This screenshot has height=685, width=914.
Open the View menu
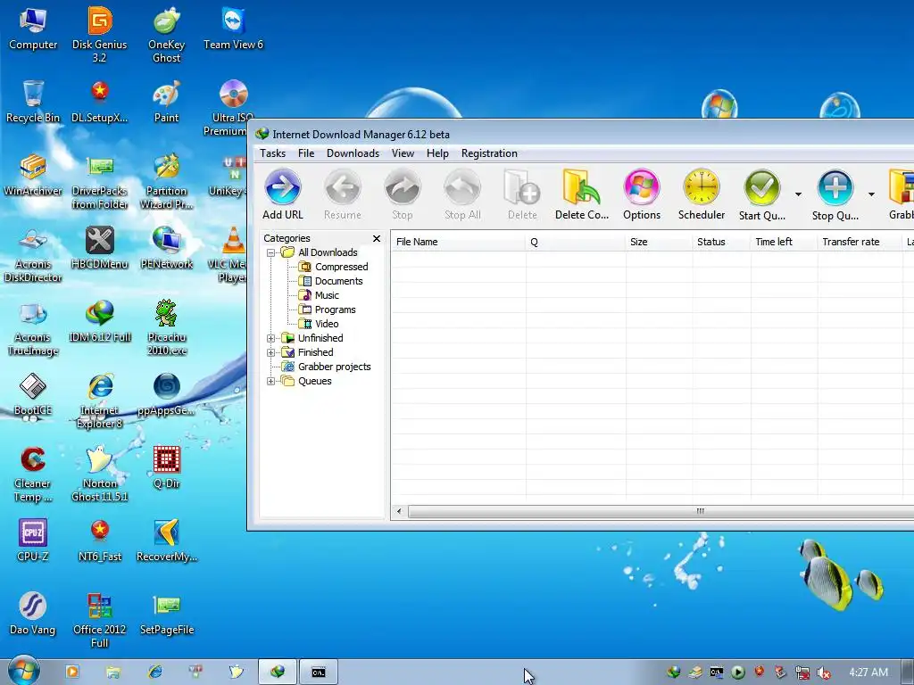(403, 153)
